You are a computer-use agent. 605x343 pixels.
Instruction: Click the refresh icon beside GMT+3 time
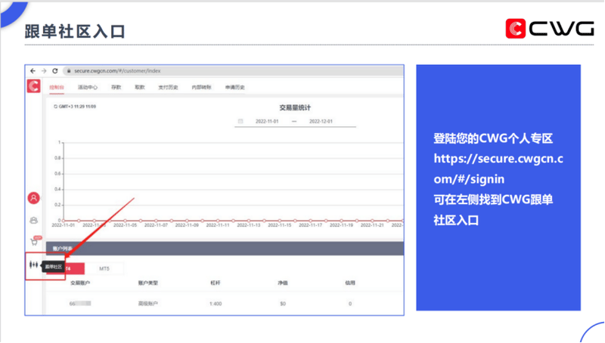click(55, 107)
